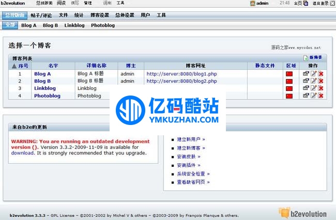Open 管理 in the top bar
336x220 pixels.
(88, 3)
